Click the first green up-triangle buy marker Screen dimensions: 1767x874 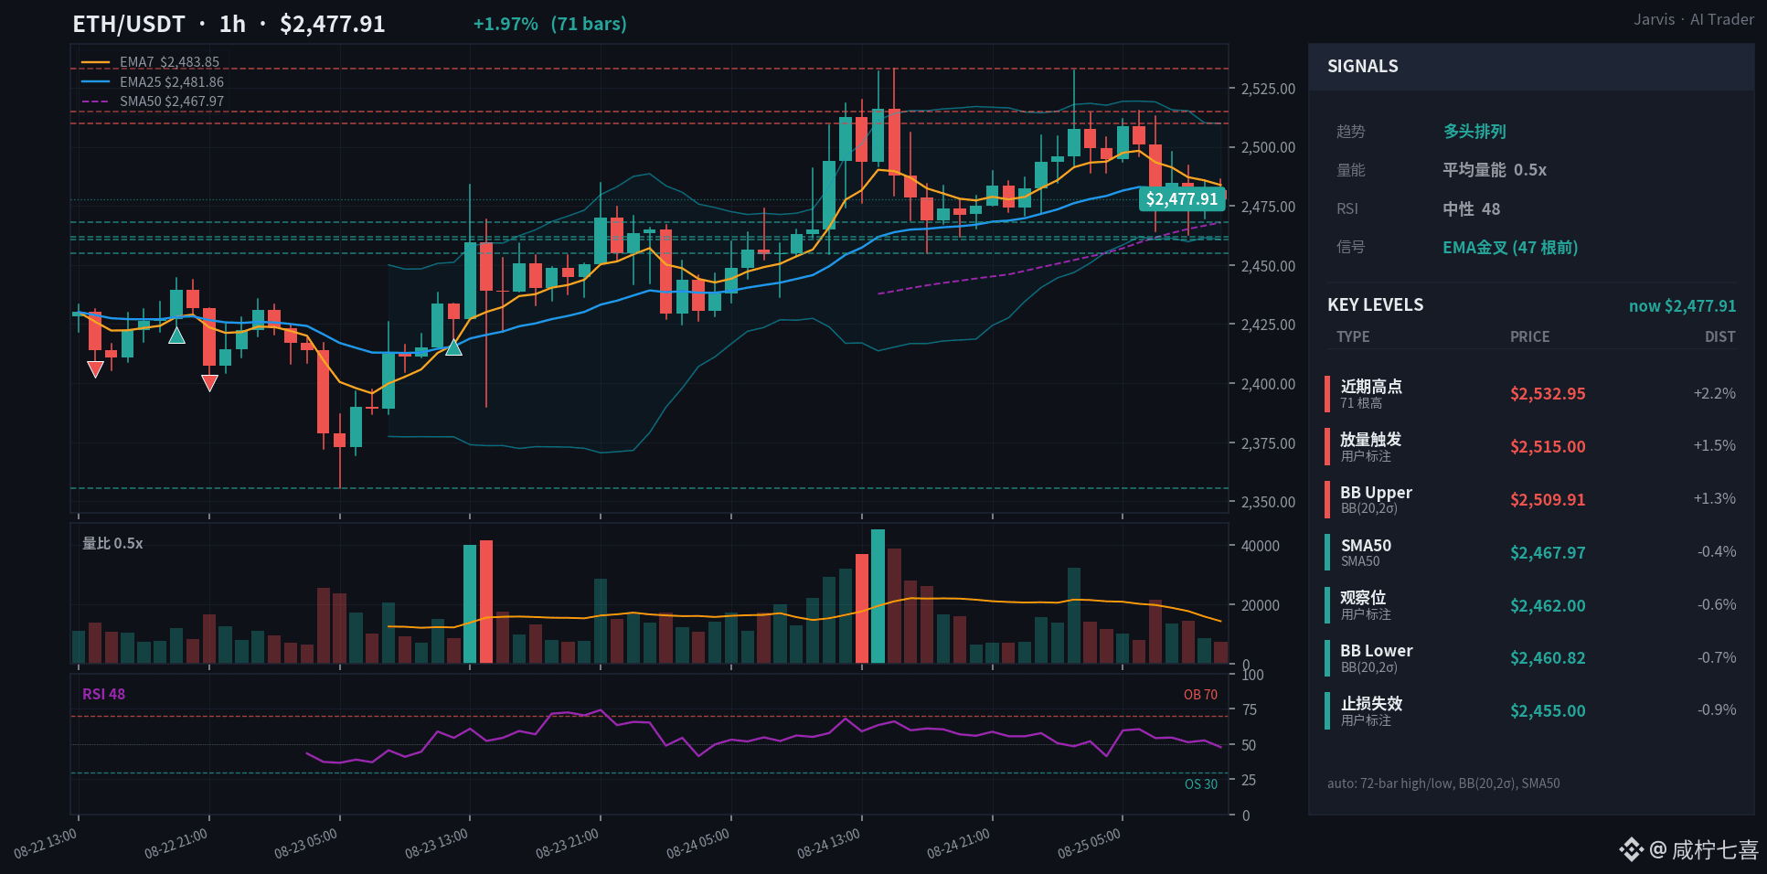(177, 336)
